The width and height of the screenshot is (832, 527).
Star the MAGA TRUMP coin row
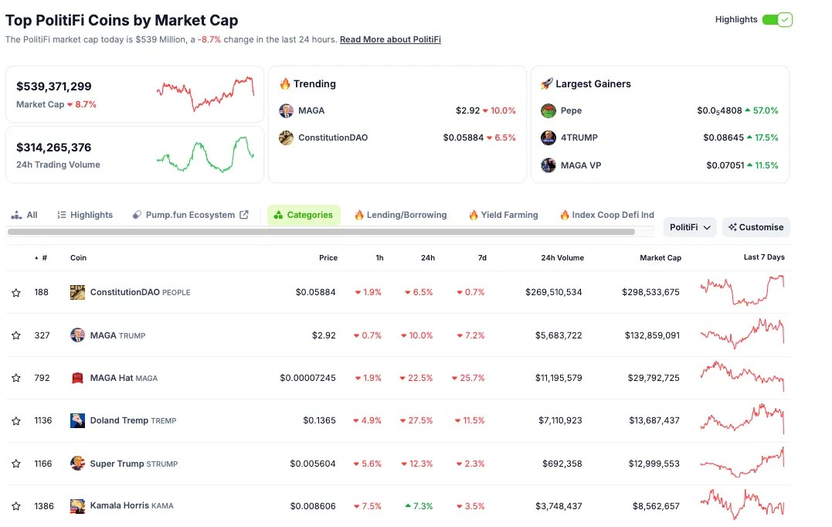click(x=16, y=335)
